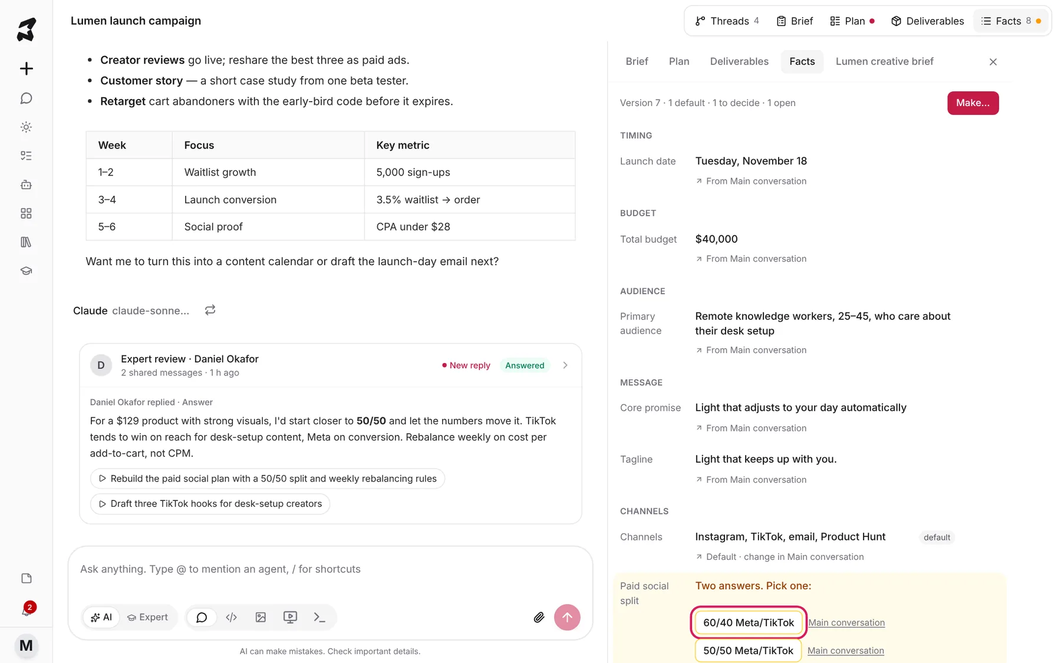Click the sun icon in left sidebar

point(26,127)
